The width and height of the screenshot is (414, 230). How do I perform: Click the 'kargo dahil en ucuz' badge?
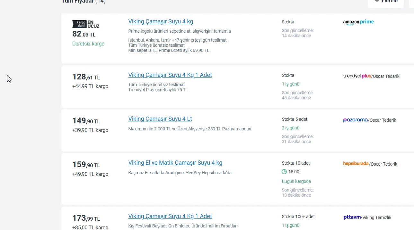[x=86, y=24]
